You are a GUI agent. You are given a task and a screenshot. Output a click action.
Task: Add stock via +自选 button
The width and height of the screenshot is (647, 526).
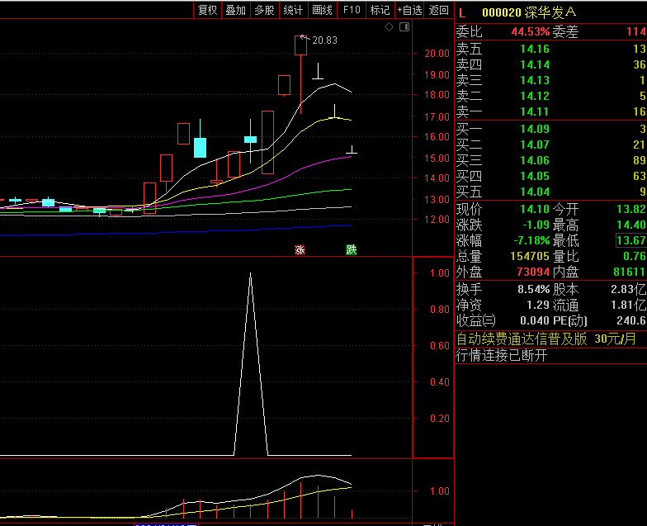click(x=409, y=10)
